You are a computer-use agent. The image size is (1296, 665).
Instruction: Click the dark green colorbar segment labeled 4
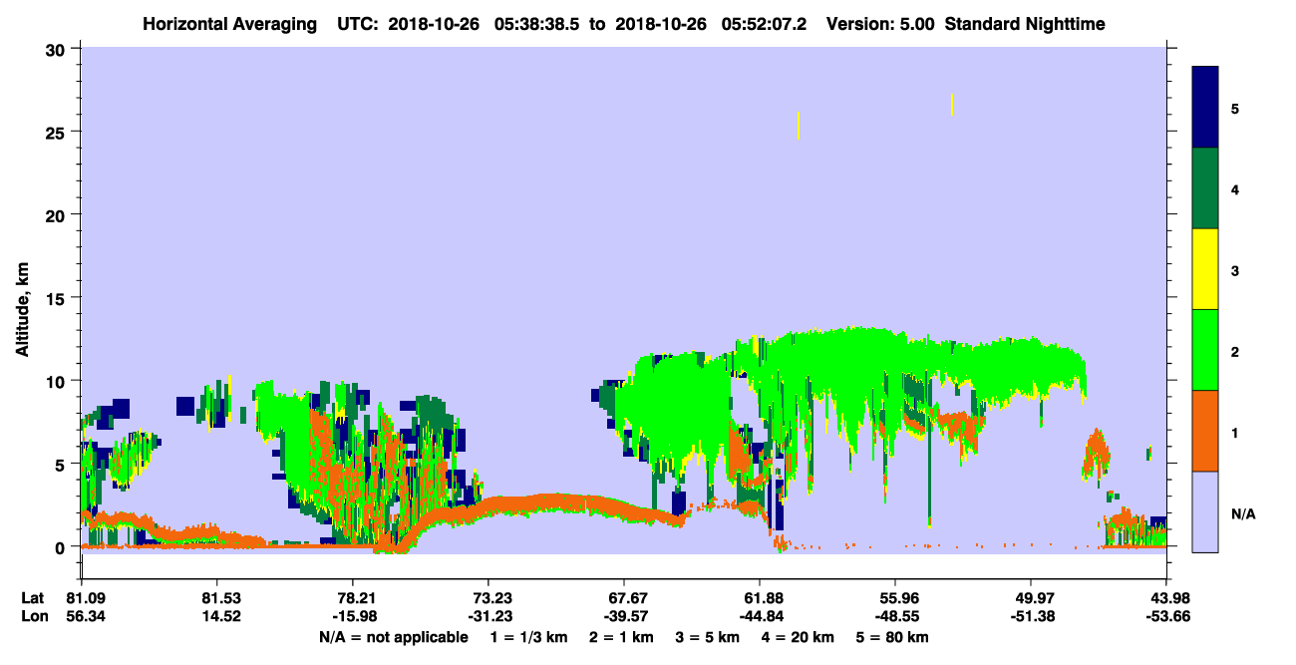click(x=1205, y=188)
